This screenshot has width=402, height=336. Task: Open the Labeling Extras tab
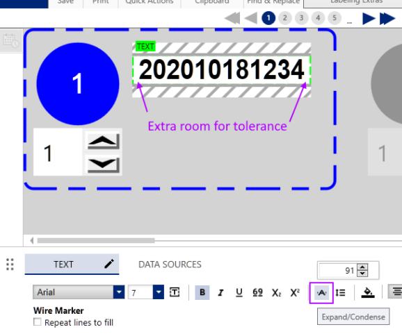[x=356, y=2]
